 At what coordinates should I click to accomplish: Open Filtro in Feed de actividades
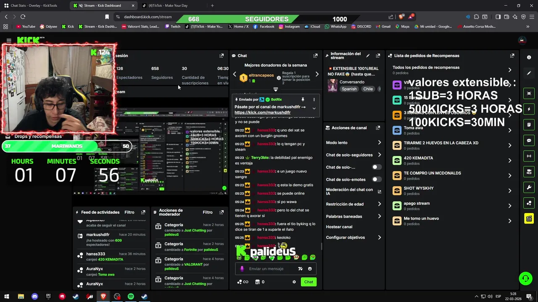tap(129, 212)
